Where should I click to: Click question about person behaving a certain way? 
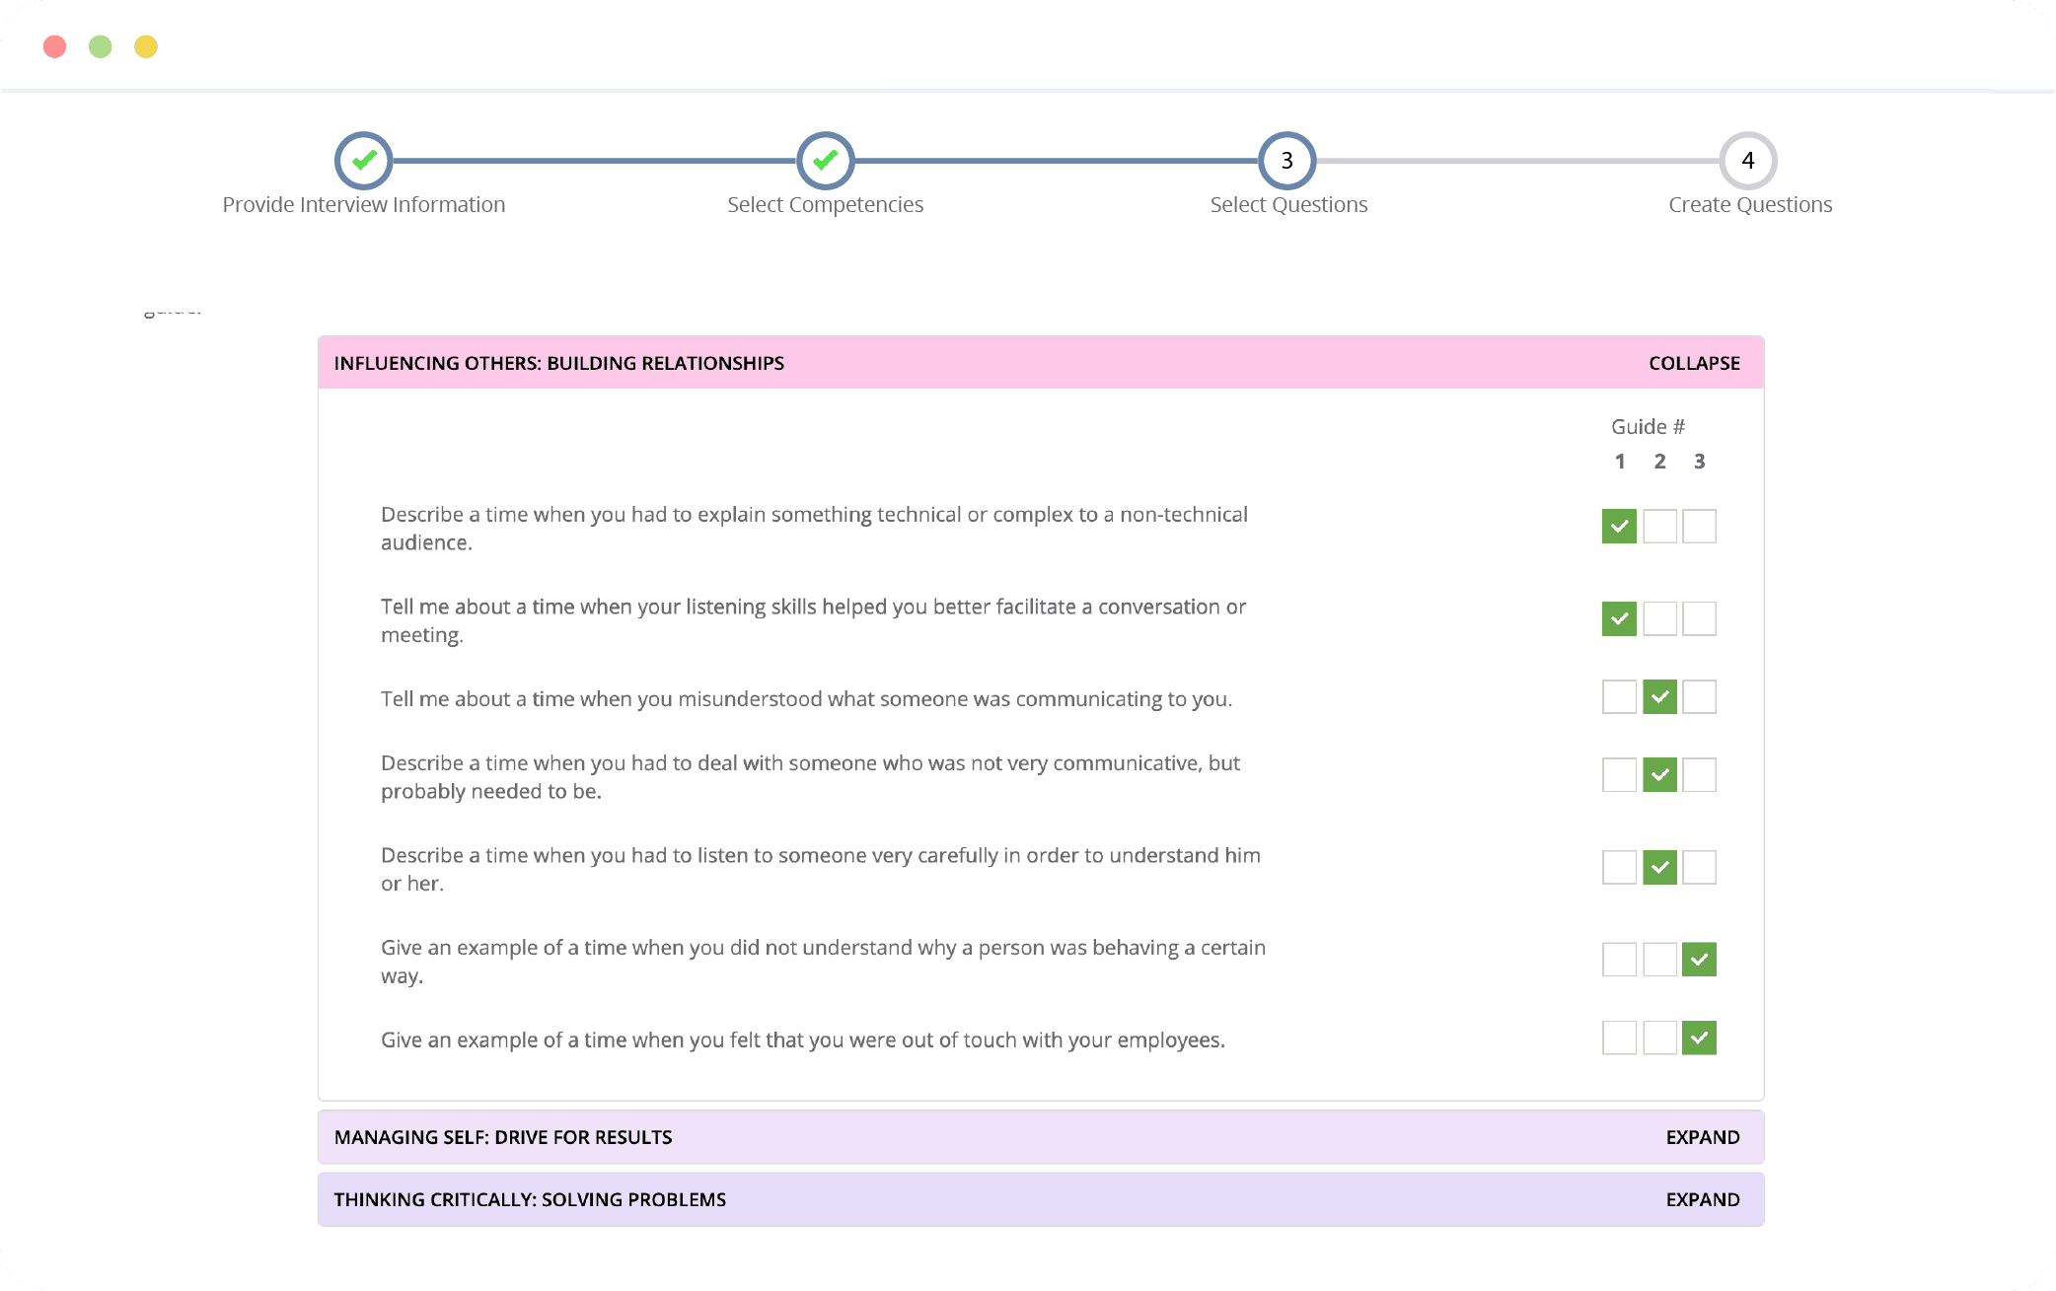click(824, 962)
